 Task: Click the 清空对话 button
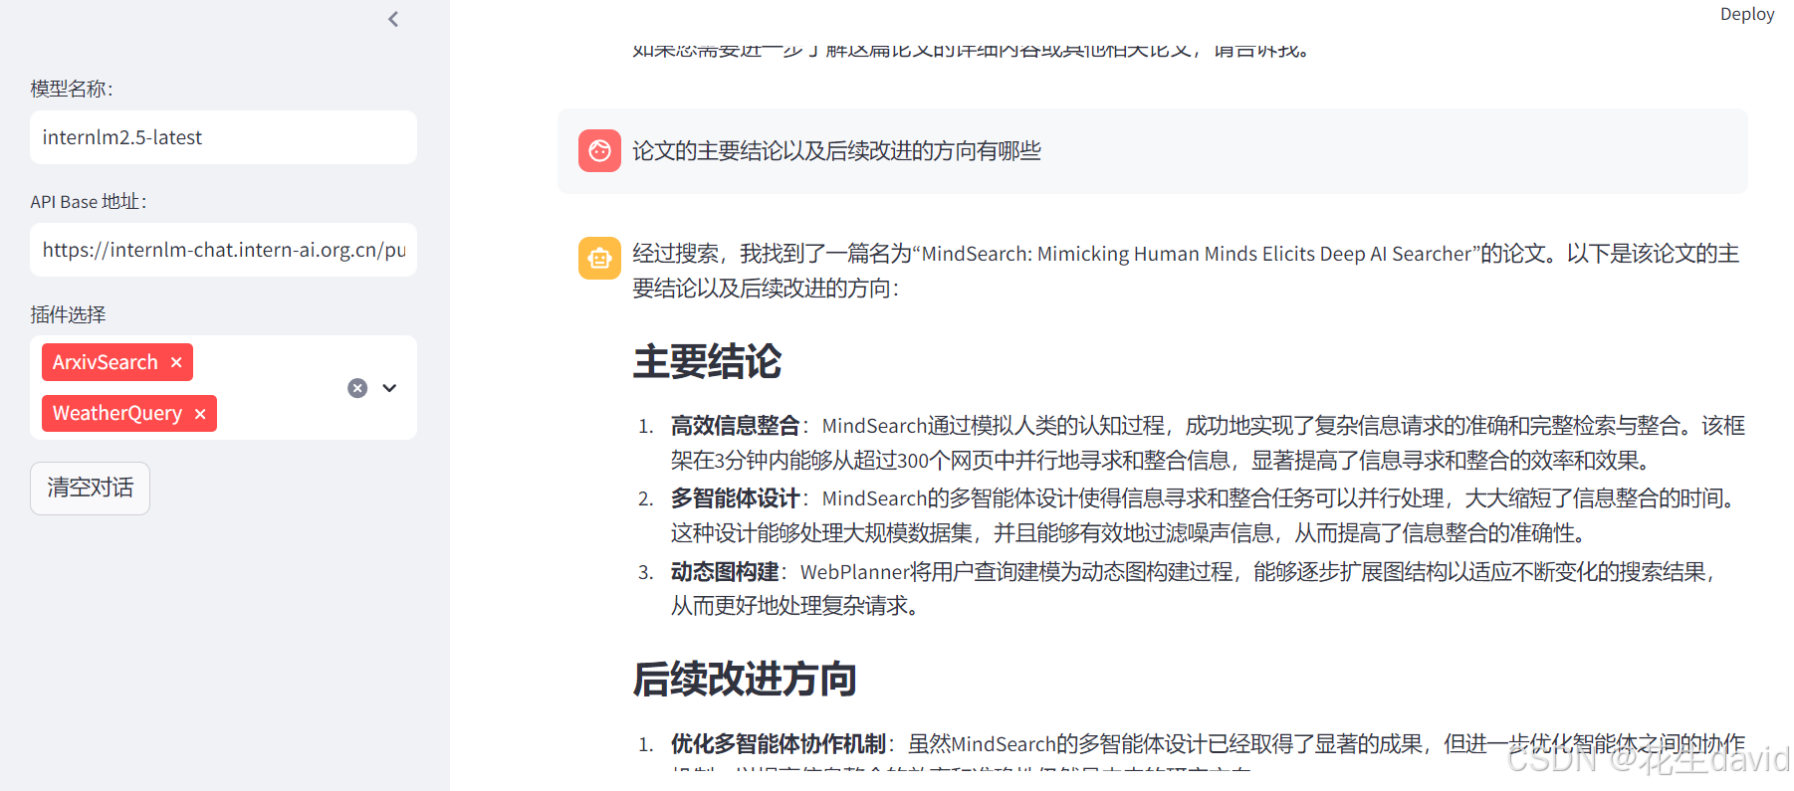tap(90, 488)
